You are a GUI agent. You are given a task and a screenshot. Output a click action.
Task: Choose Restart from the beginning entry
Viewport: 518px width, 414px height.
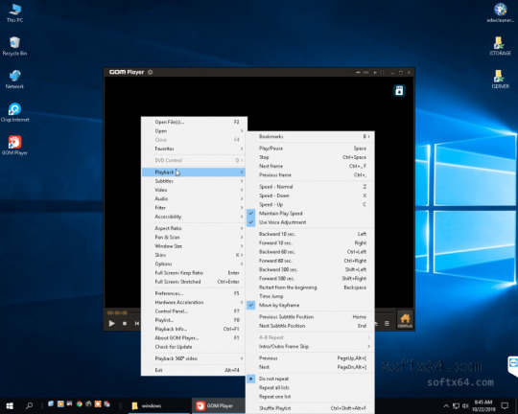[310, 287]
